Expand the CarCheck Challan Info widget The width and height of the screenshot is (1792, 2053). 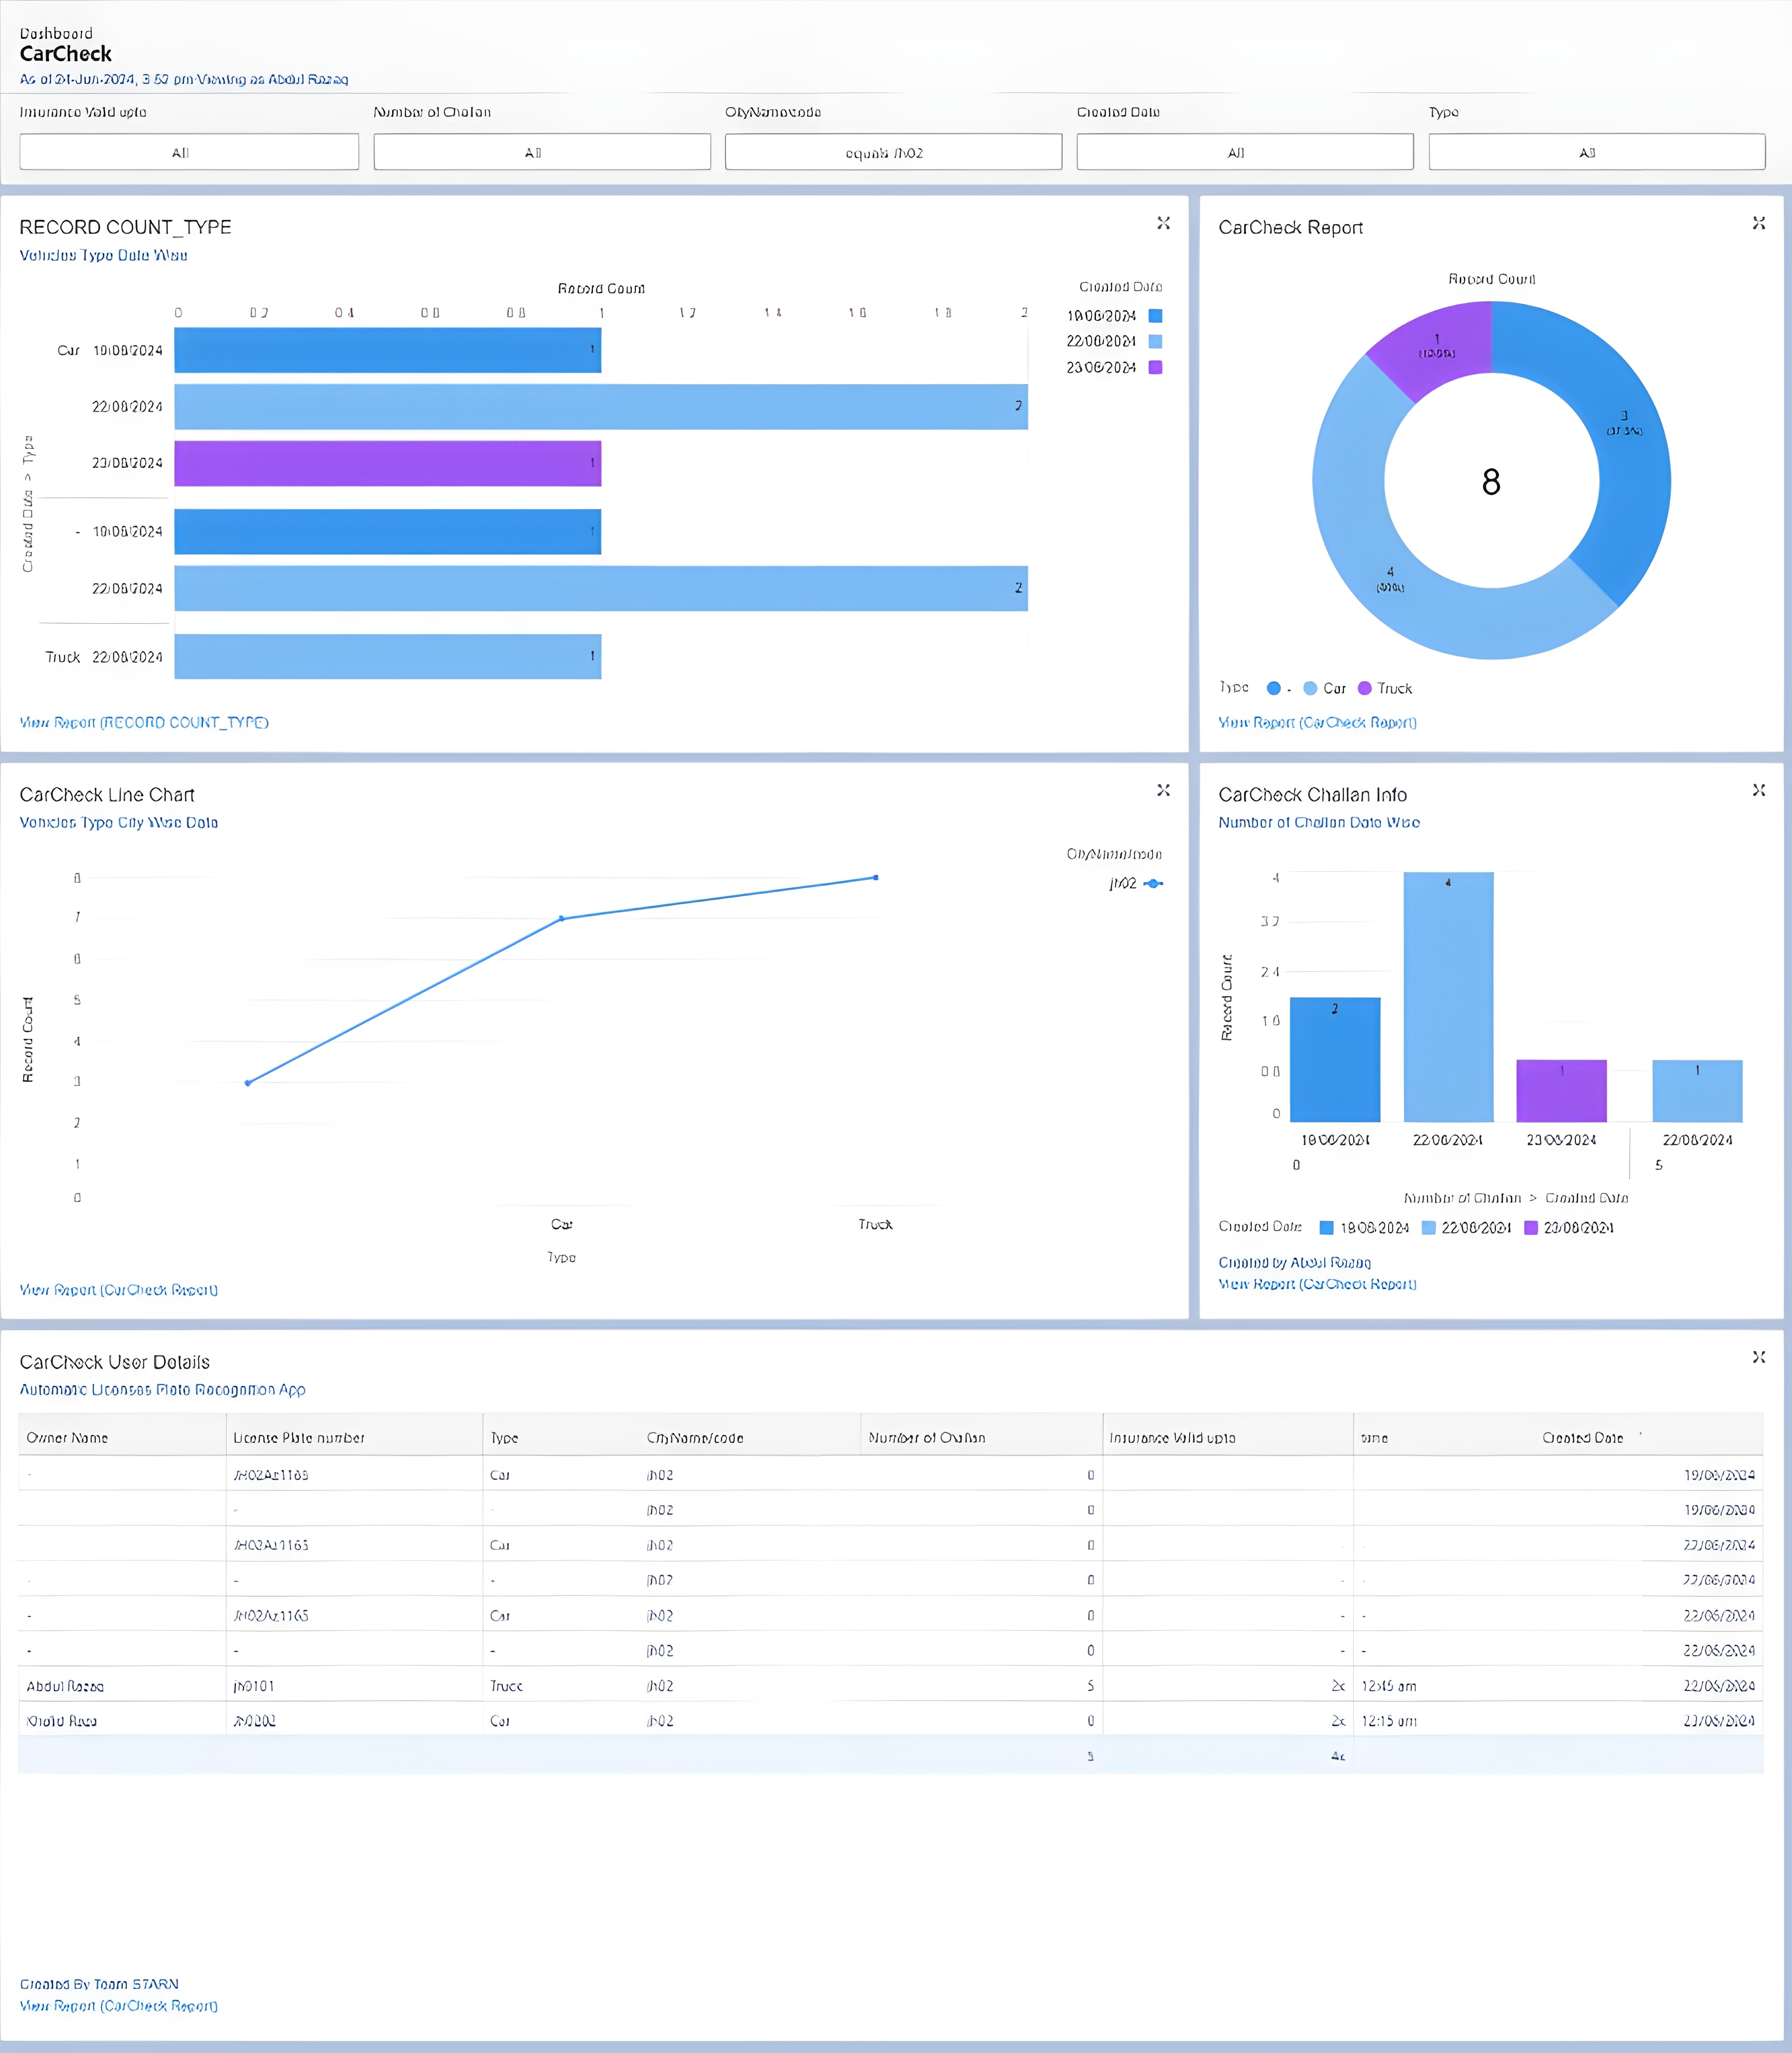[1758, 790]
